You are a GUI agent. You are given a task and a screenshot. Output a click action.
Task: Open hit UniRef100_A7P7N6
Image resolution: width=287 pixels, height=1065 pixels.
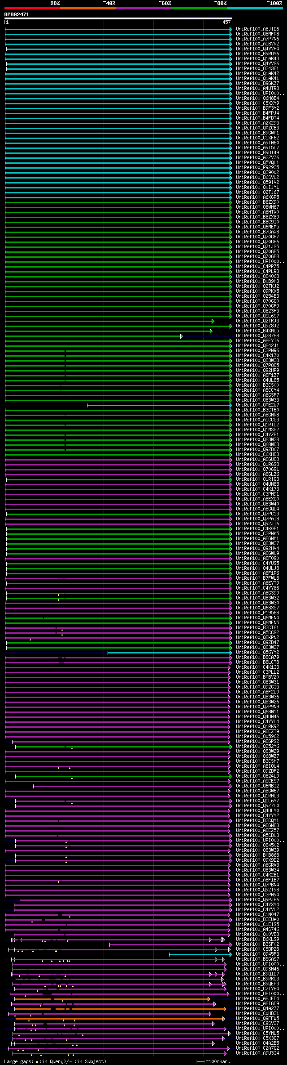click(257, 39)
